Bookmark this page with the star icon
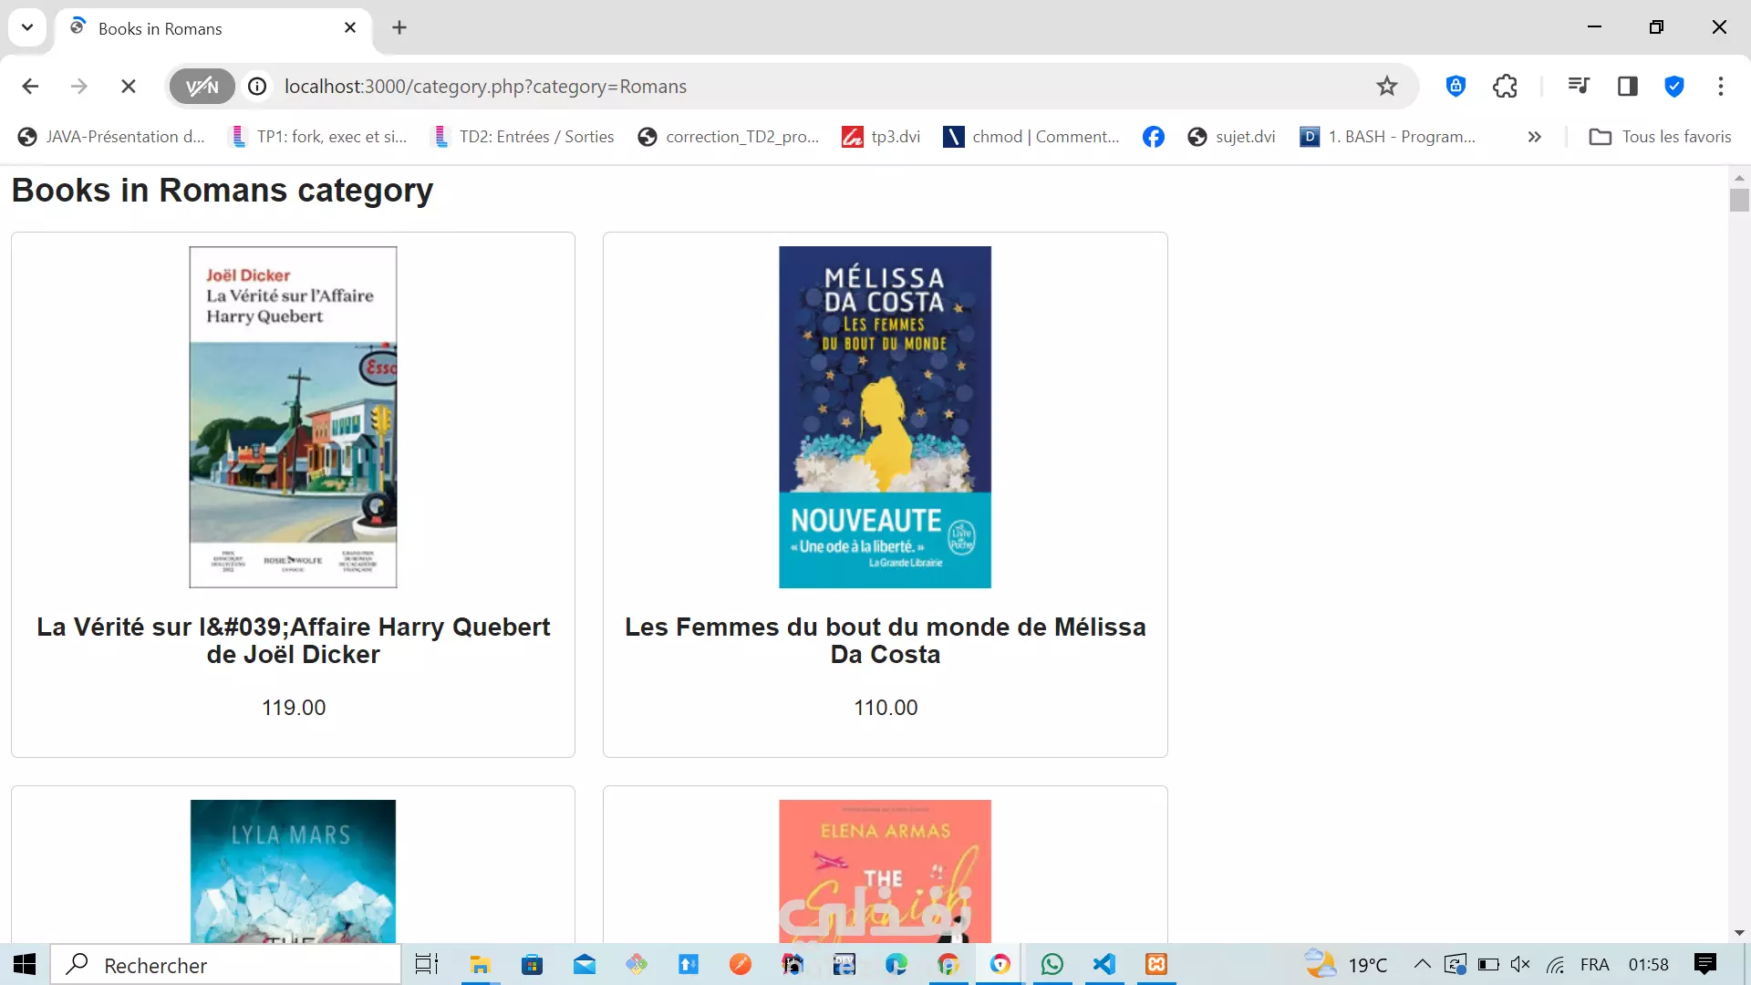 [1387, 87]
